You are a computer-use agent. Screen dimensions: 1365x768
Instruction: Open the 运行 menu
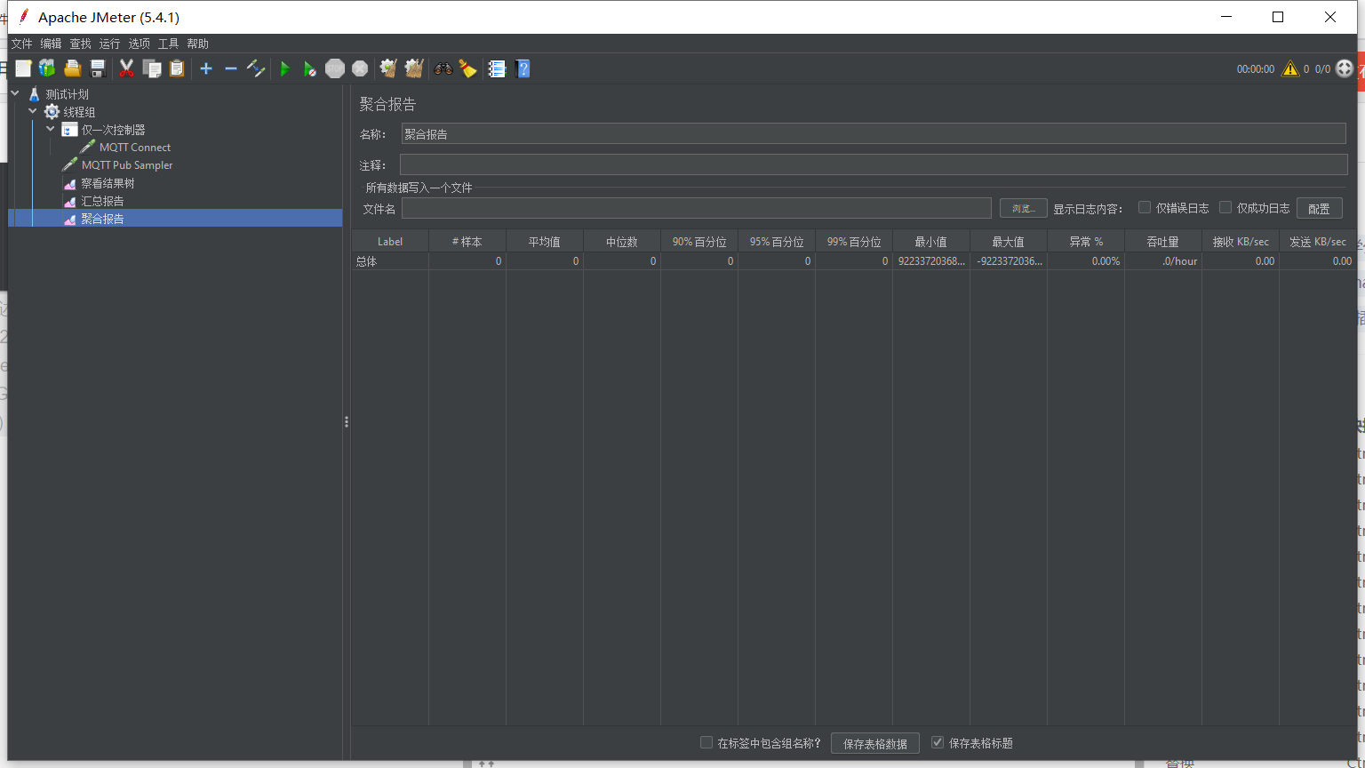109,43
